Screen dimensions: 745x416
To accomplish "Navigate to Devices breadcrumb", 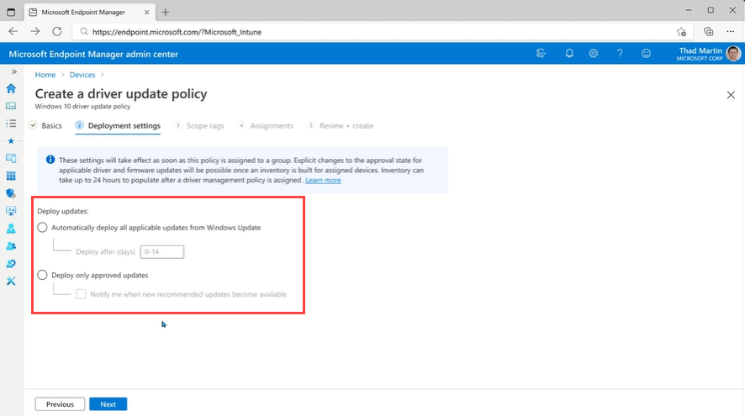I will pyautogui.click(x=82, y=75).
